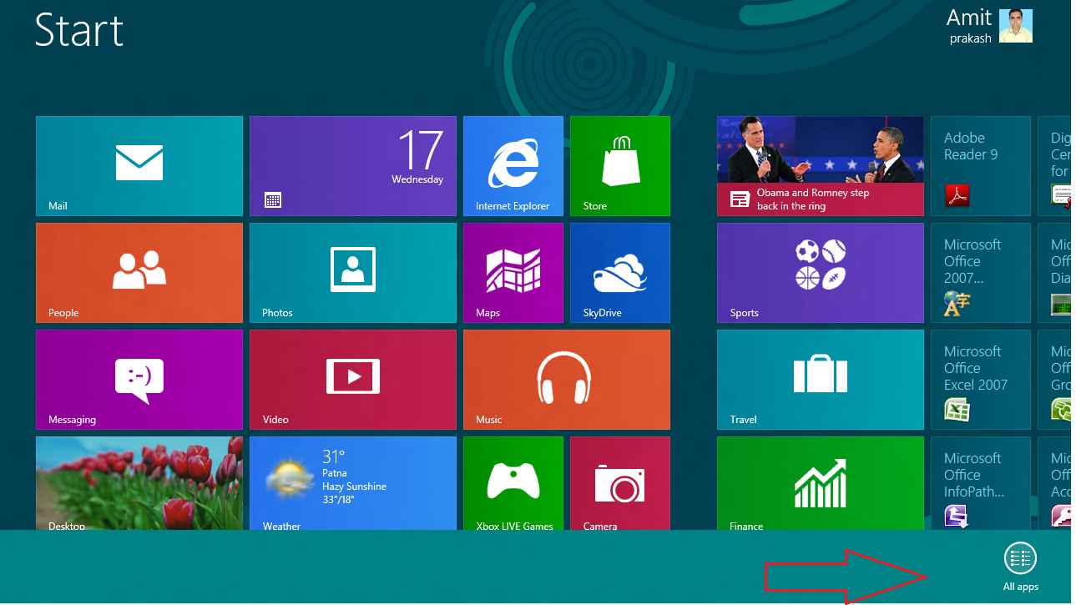Image resolution: width=1076 pixels, height=605 pixels.
Task: Open the Sports tile
Action: [x=821, y=273]
